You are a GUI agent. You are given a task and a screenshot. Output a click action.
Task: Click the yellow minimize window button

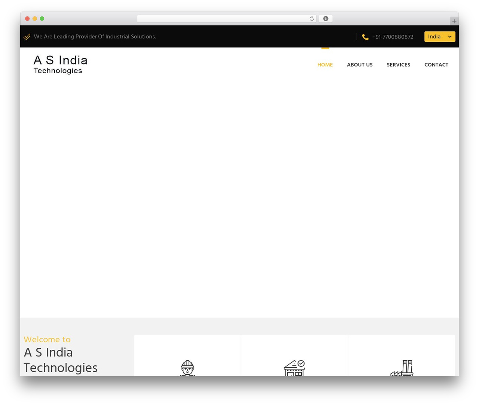click(x=35, y=19)
